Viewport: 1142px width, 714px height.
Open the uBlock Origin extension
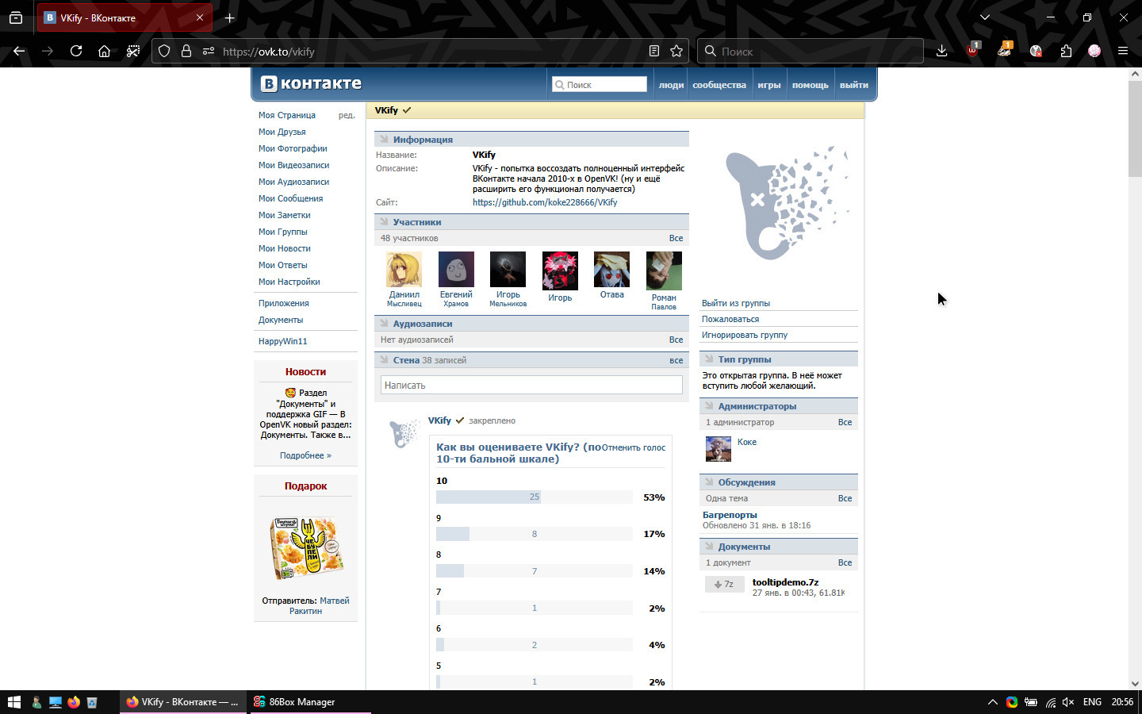tap(973, 52)
